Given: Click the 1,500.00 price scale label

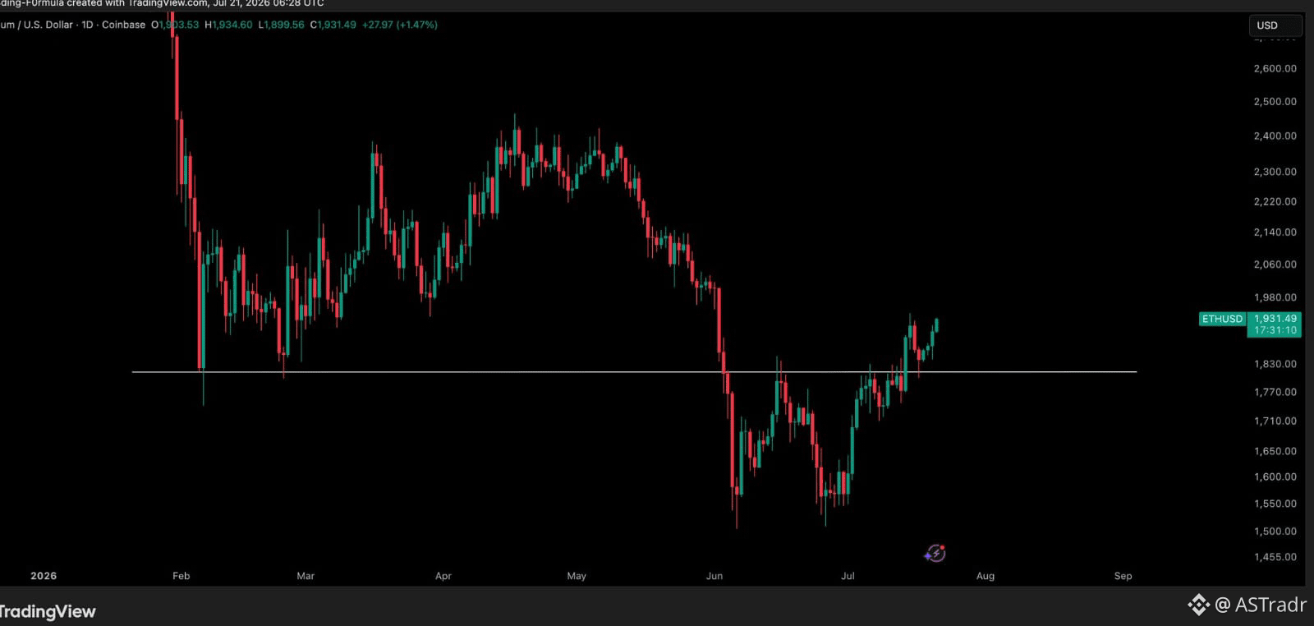Looking at the screenshot, I should coord(1275,532).
